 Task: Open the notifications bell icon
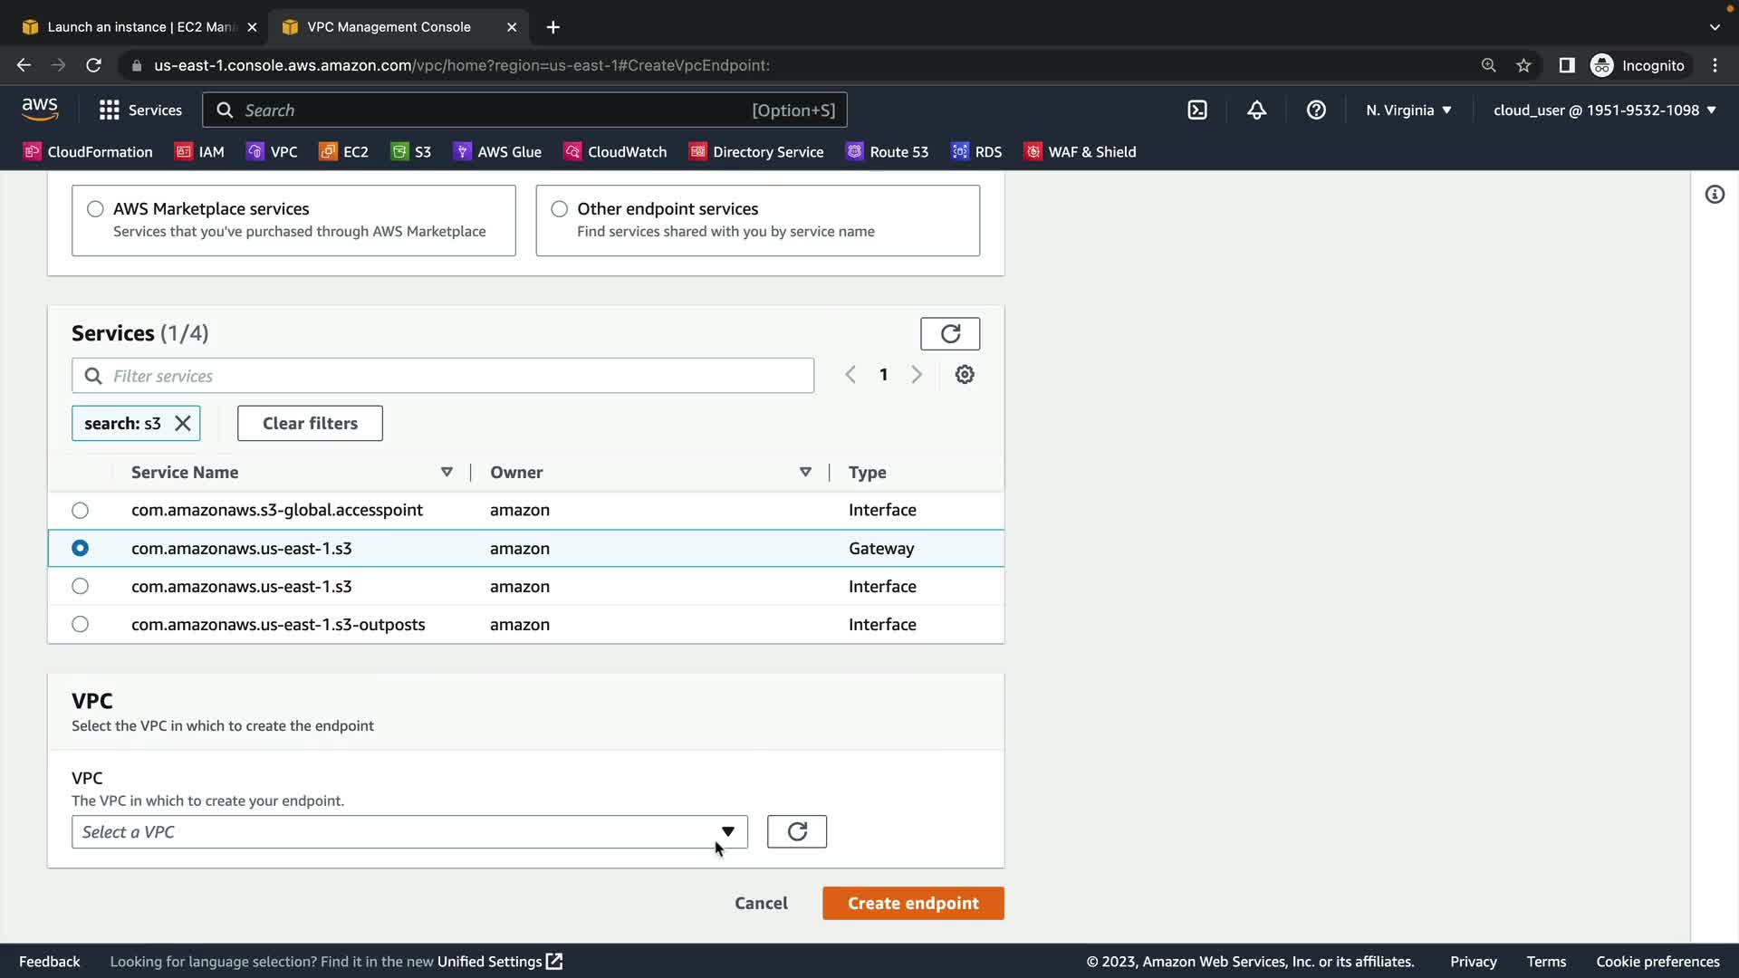pyautogui.click(x=1256, y=110)
